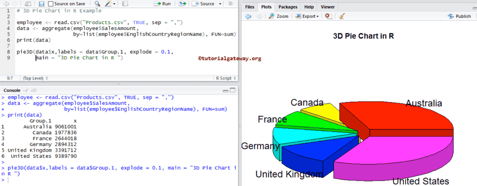Open code tools magic wand menu
The image size is (477, 186).
(110, 4)
